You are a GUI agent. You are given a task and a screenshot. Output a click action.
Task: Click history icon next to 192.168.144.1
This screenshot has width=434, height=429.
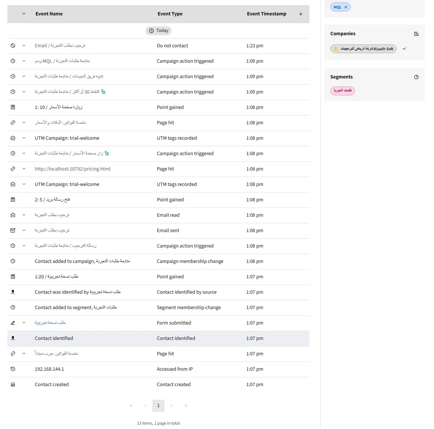(13, 369)
